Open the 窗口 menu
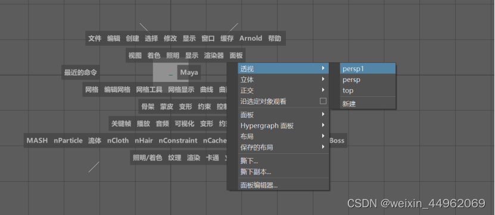495x215 pixels. (208, 39)
